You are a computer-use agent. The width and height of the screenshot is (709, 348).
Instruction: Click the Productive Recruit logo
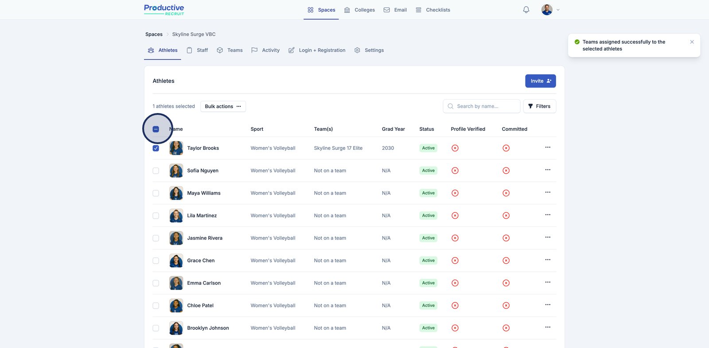(164, 10)
